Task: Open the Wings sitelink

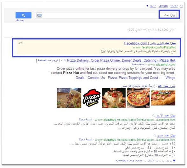Action: coord(170,78)
